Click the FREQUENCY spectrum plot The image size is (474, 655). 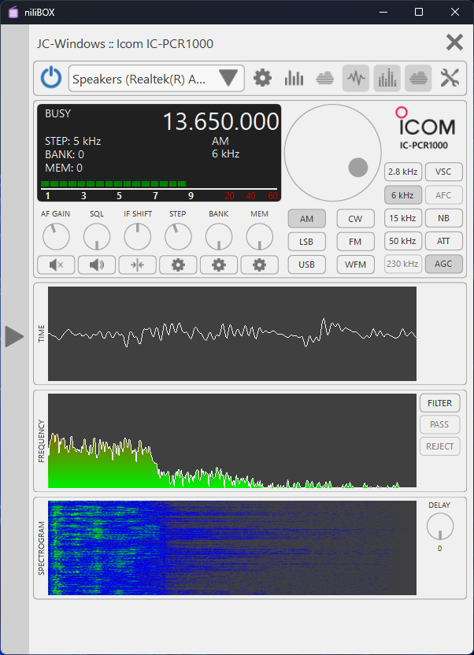(x=232, y=440)
